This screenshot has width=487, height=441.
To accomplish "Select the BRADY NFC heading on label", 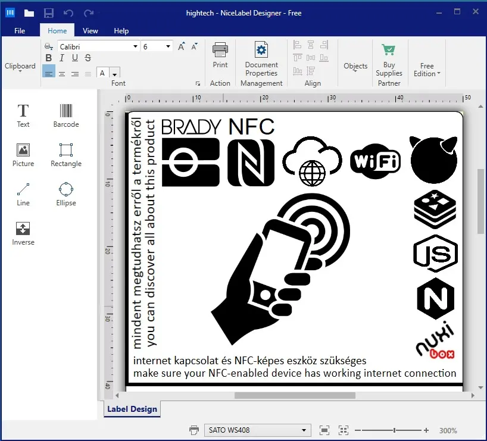I will point(218,127).
